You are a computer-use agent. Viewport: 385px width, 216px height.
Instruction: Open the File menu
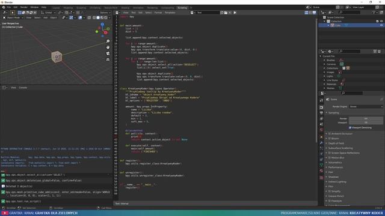[x=9, y=8]
